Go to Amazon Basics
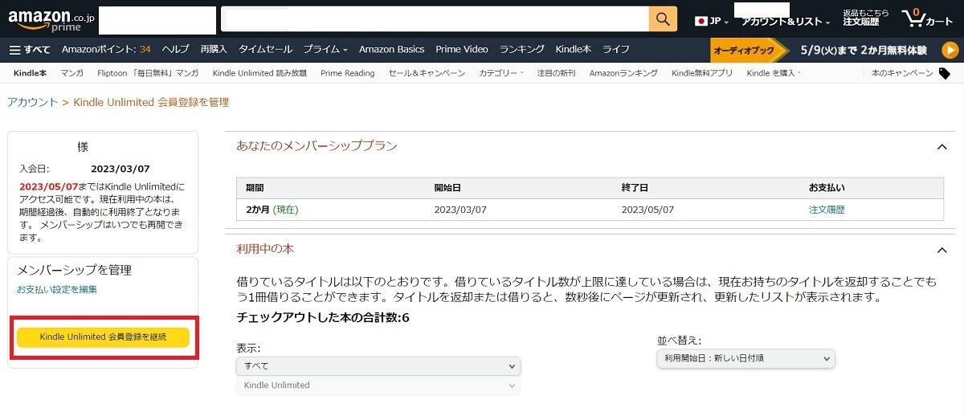The width and height of the screenshot is (964, 416). coord(391,50)
